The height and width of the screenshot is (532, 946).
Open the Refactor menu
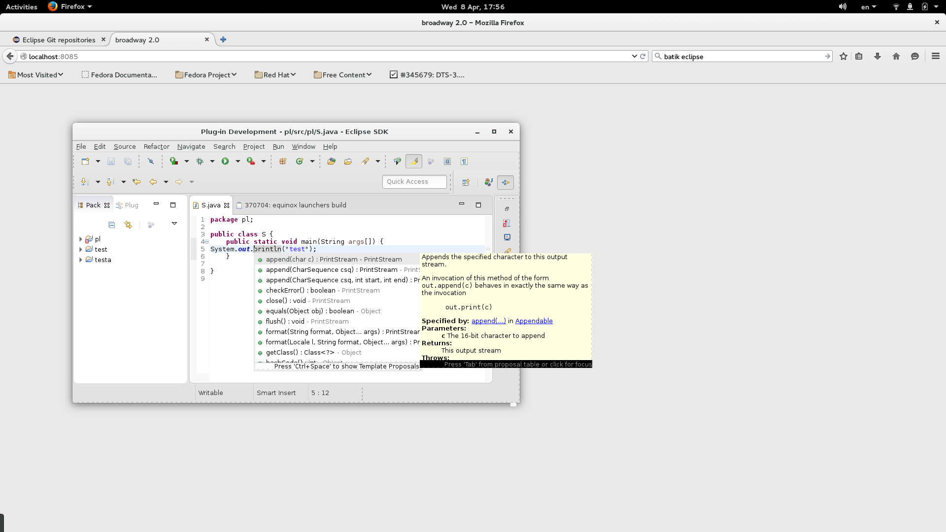156,146
